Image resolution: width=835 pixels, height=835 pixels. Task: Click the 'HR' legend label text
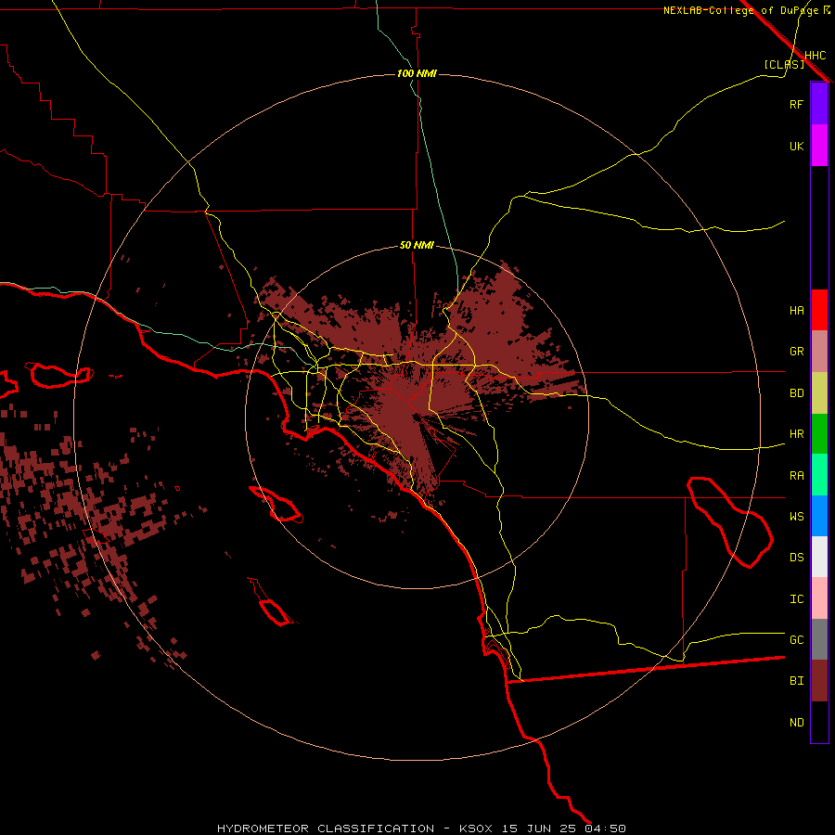[796, 434]
